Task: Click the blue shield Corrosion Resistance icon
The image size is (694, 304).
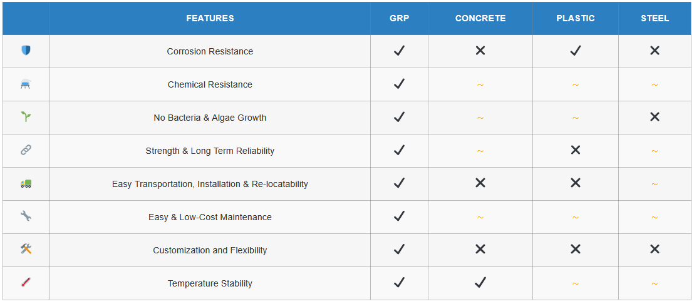Action: click(x=26, y=51)
